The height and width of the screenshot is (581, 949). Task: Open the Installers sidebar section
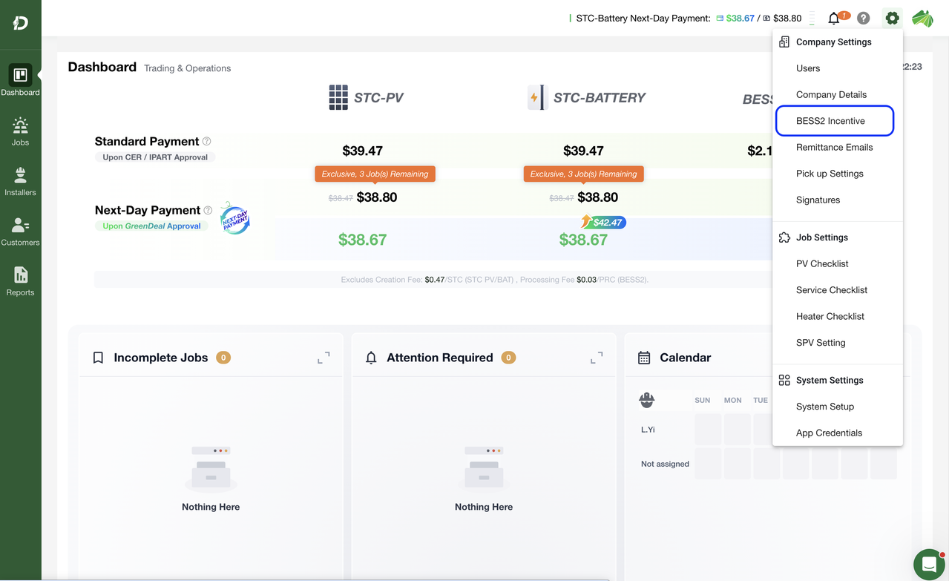[20, 181]
